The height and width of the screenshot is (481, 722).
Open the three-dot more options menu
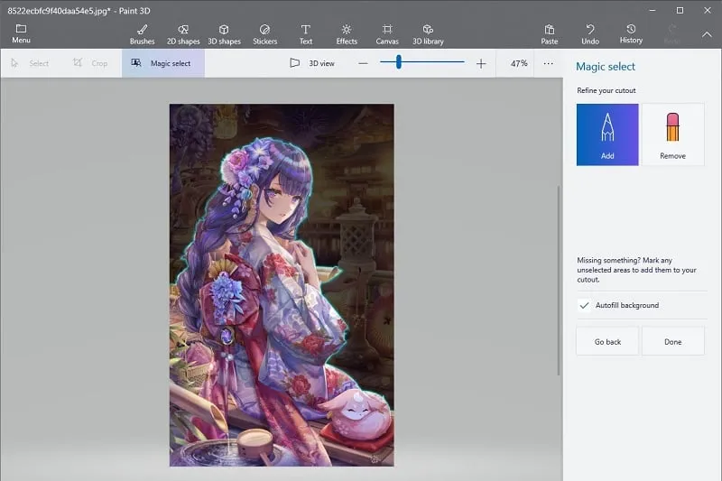point(548,63)
